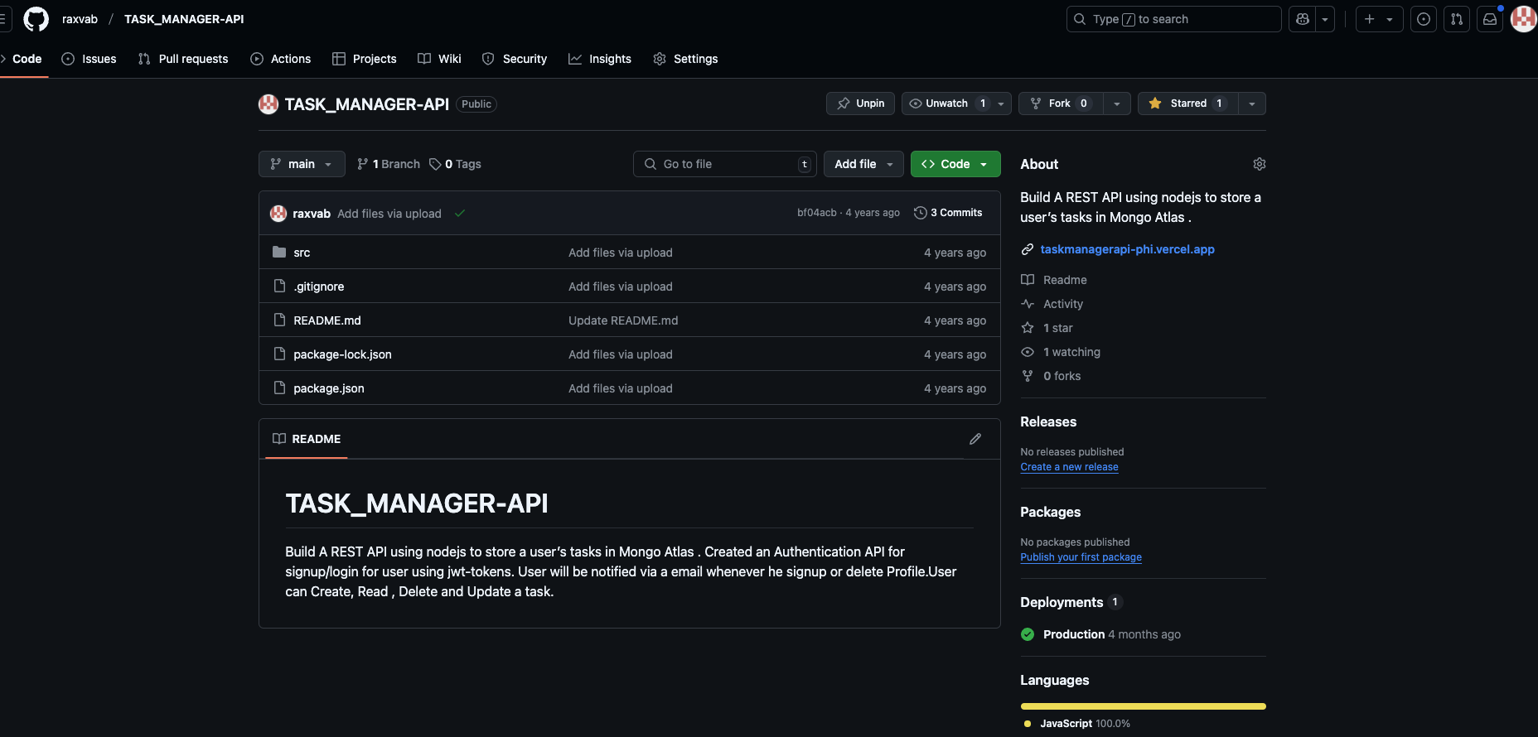The image size is (1538, 737).
Task: Click the repository owner avatar near title
Action: [268, 104]
